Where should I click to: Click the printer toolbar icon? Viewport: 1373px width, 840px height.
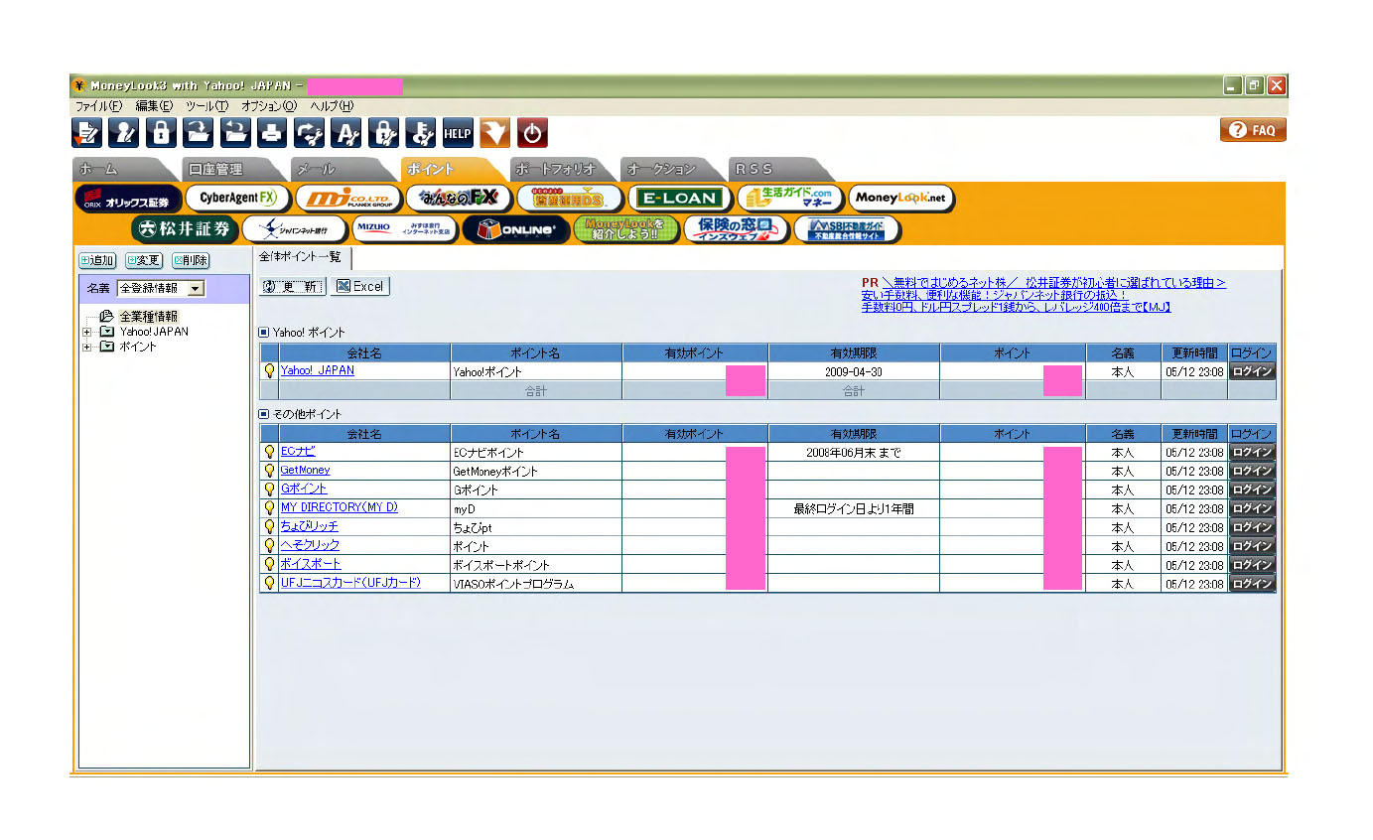pyautogui.click(x=271, y=132)
